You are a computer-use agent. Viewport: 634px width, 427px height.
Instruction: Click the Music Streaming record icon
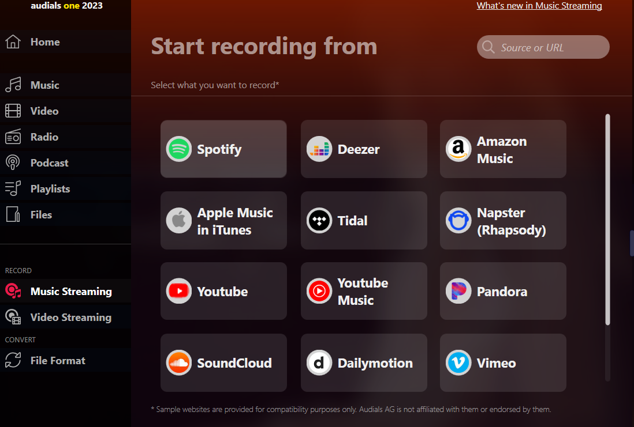pyautogui.click(x=13, y=291)
